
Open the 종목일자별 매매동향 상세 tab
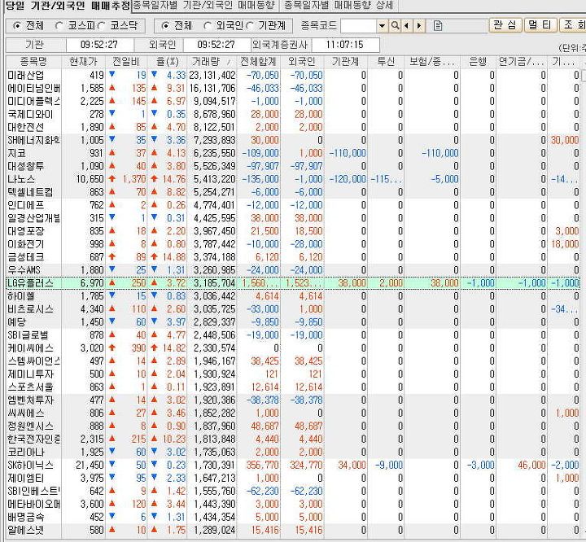click(x=339, y=6)
